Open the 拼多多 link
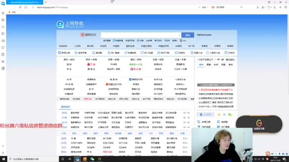Image resolution: width=289 pixels, height=162 pixels. pos(158,69)
